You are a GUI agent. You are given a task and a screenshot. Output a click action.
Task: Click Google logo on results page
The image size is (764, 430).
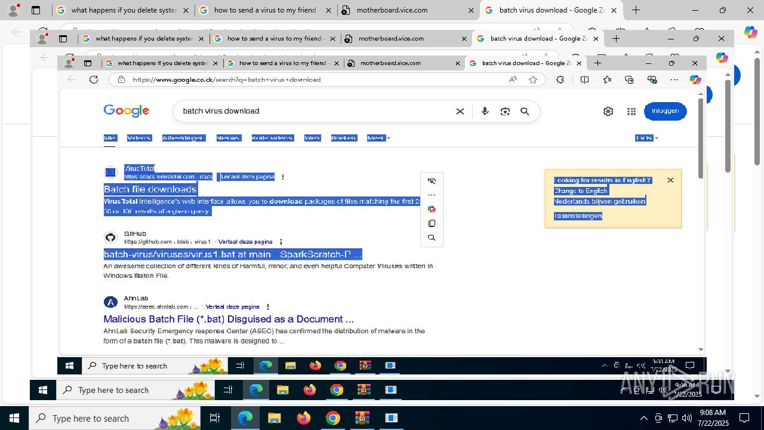pos(127,111)
